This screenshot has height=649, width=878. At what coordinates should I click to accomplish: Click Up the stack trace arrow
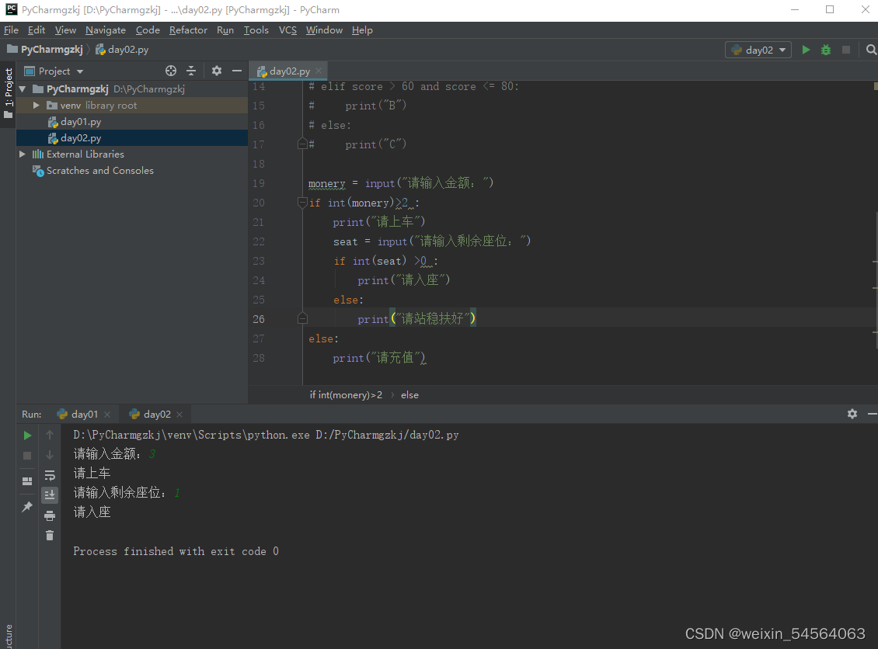tap(50, 435)
